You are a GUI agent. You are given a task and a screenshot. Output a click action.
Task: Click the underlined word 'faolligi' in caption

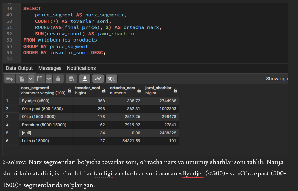103,173
